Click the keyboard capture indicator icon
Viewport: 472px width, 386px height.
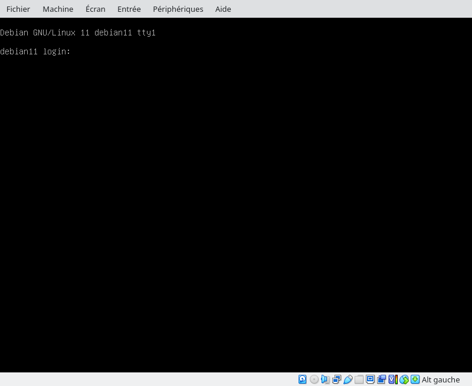coord(415,379)
